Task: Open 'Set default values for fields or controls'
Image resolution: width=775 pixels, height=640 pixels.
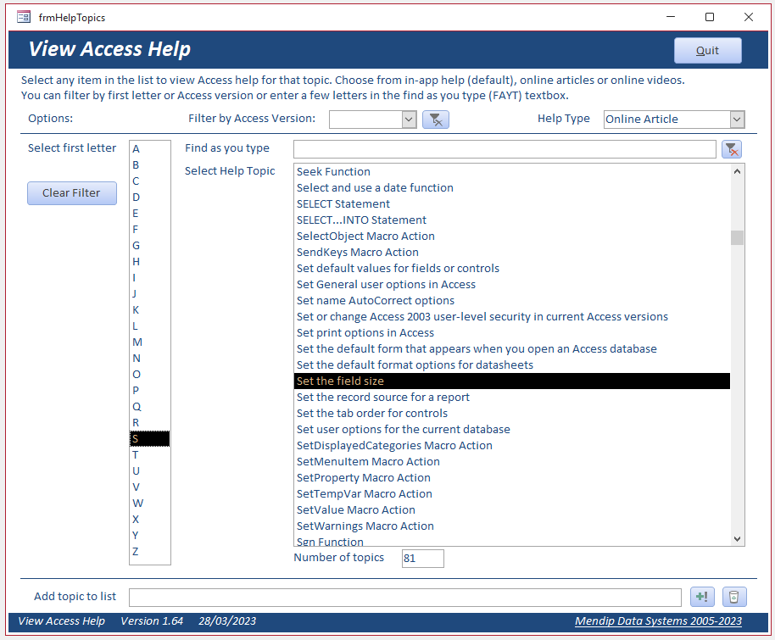Action: coord(512,269)
